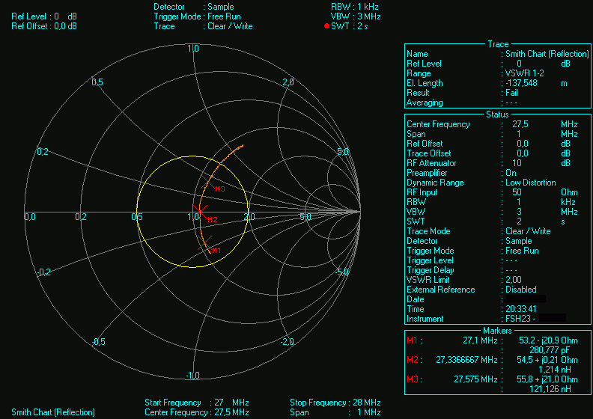593x419 pixels.
Task: Click the Status panel title
Action: (x=497, y=114)
